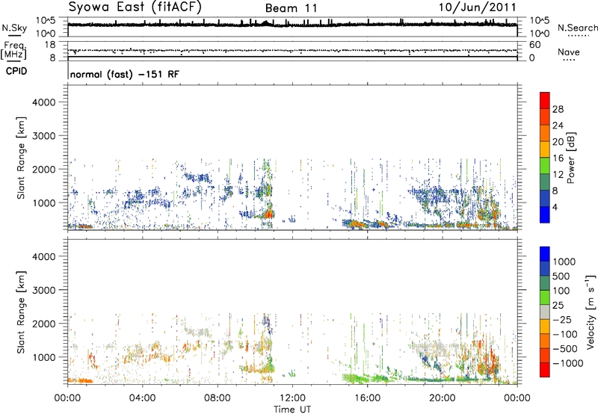Click the '4000' tick in the velocity panel

pos(44,256)
